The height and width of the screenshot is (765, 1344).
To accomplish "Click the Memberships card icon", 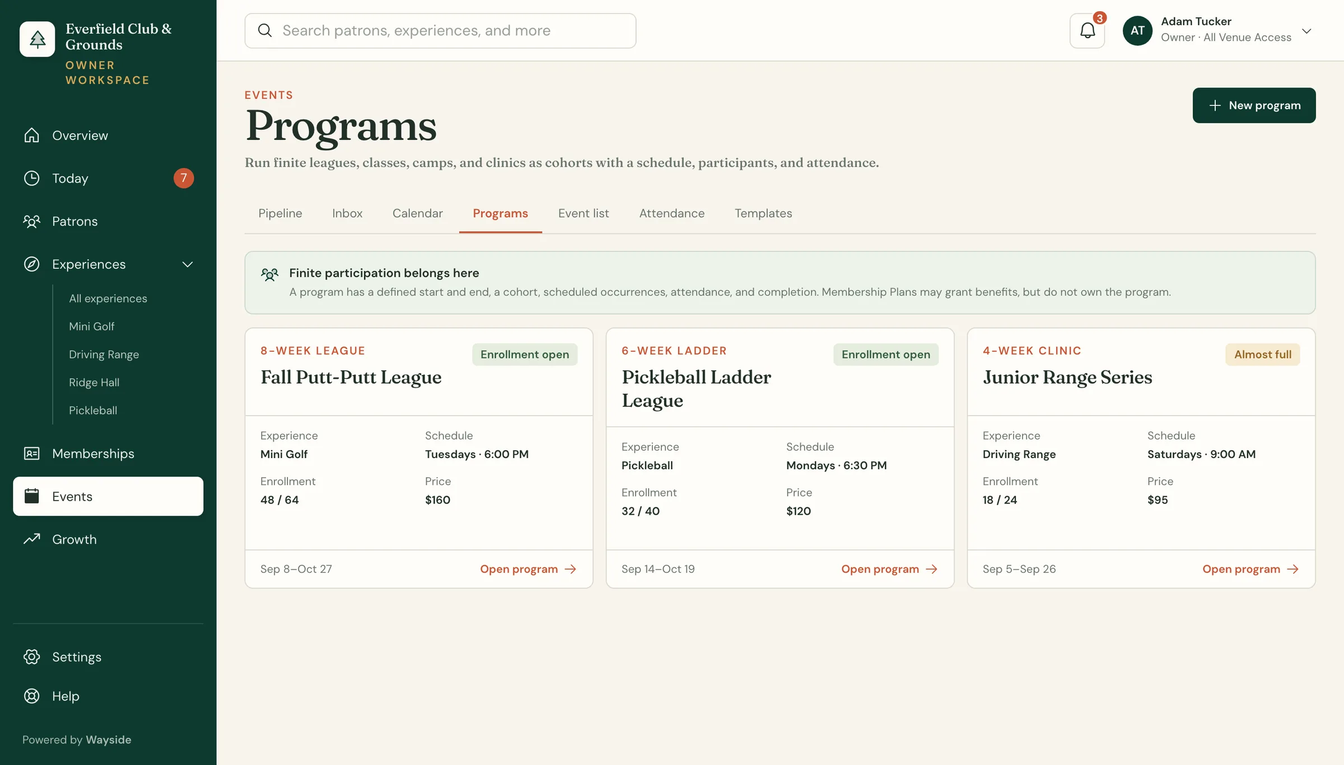I will 32,454.
